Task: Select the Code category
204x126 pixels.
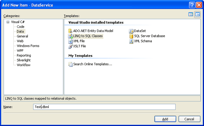Action: [20, 27]
